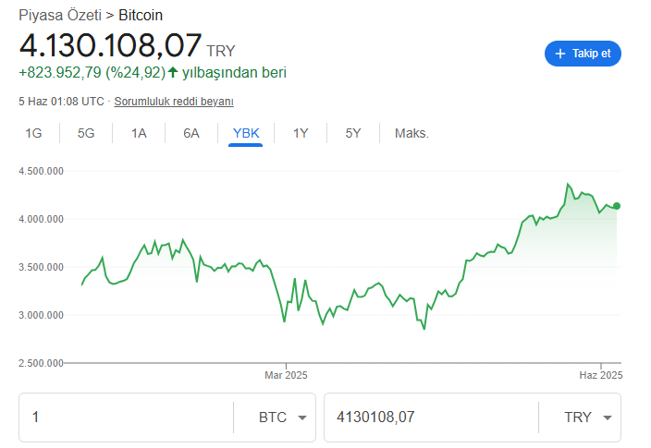Viewport: 651px width, 448px height.
Task: Select the 1G time range tab
Action: [33, 133]
